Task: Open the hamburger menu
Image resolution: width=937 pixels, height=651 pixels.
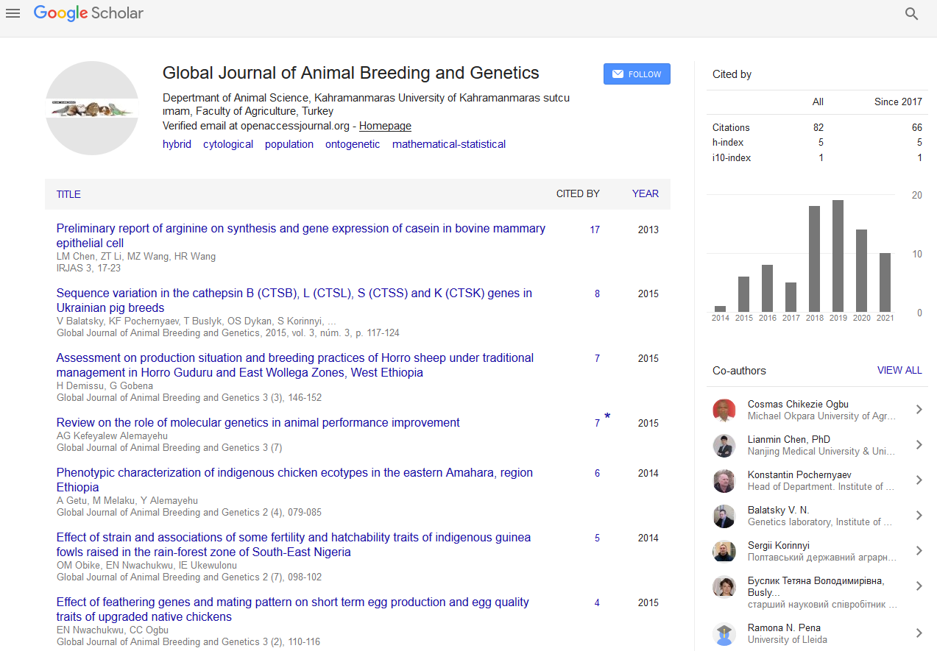Action: tap(13, 13)
